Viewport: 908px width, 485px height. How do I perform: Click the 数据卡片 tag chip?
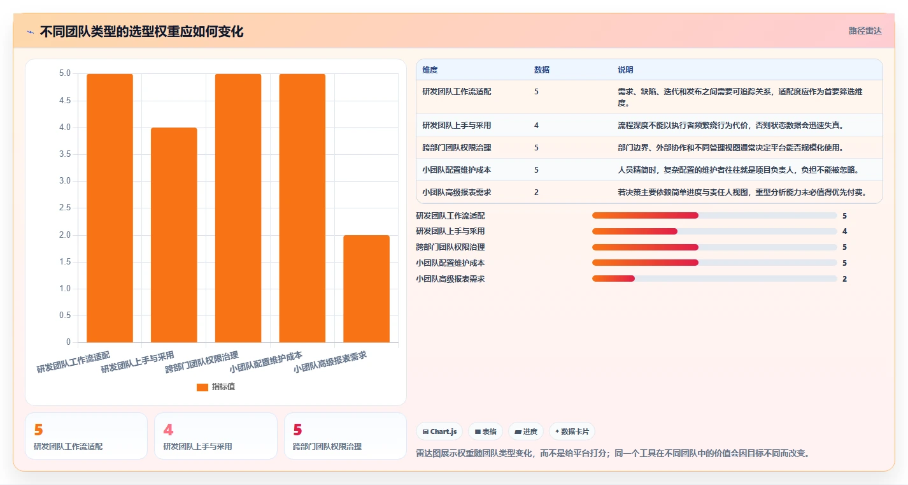pyautogui.click(x=572, y=431)
